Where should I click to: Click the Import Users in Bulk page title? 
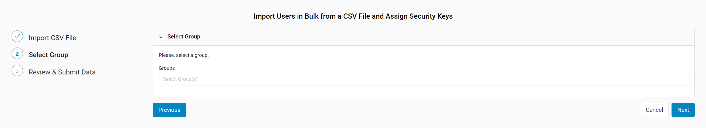click(353, 16)
